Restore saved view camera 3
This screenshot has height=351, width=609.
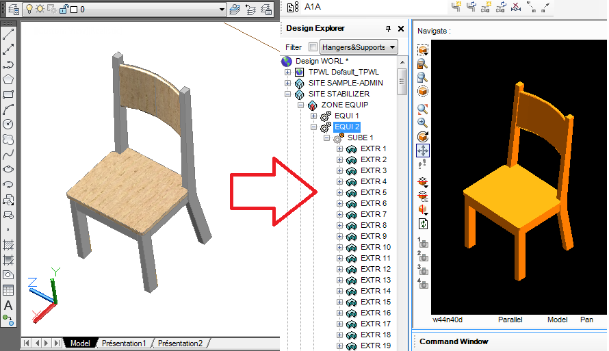pyautogui.click(x=423, y=270)
